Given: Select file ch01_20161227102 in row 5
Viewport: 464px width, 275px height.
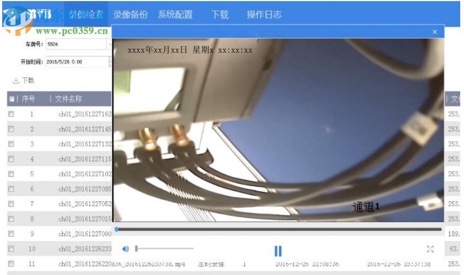Looking at the screenshot, I should click(85, 174).
